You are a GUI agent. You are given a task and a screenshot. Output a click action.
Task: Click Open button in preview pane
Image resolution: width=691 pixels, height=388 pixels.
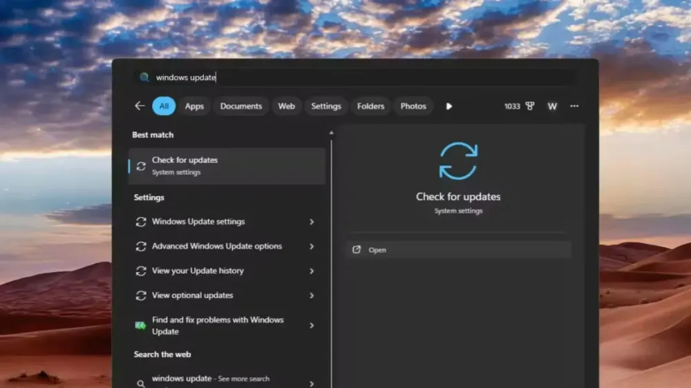coord(458,250)
